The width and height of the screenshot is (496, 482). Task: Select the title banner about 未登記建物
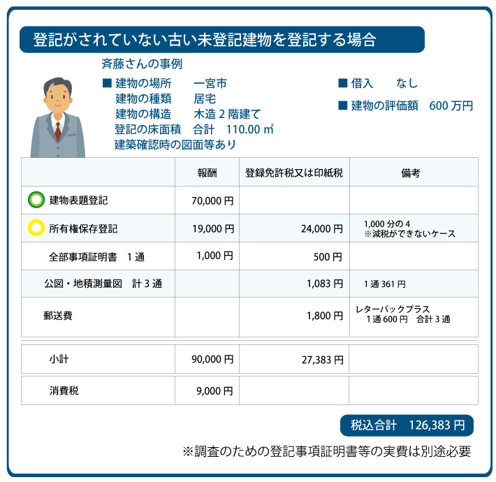(x=222, y=40)
